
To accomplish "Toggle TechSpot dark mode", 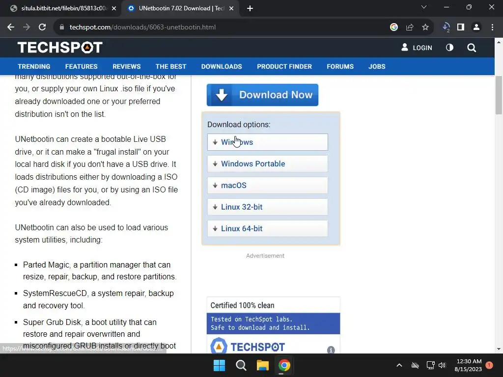I will [x=450, y=48].
